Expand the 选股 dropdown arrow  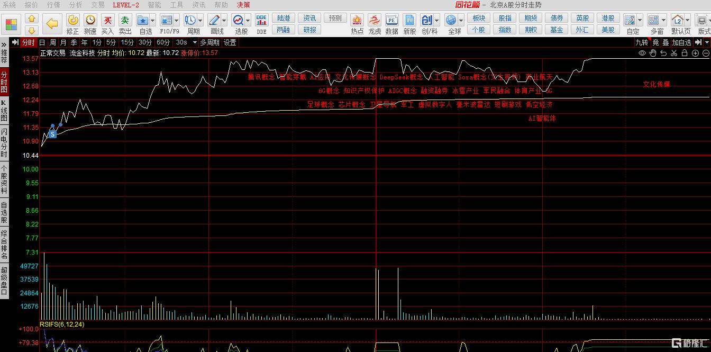coord(248,21)
